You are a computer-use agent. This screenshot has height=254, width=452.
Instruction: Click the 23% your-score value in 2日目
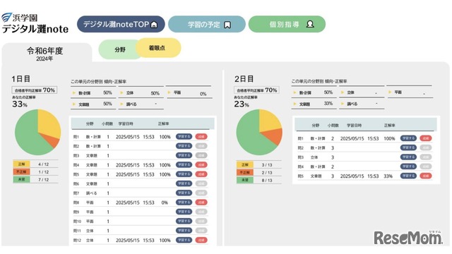coord(242,104)
